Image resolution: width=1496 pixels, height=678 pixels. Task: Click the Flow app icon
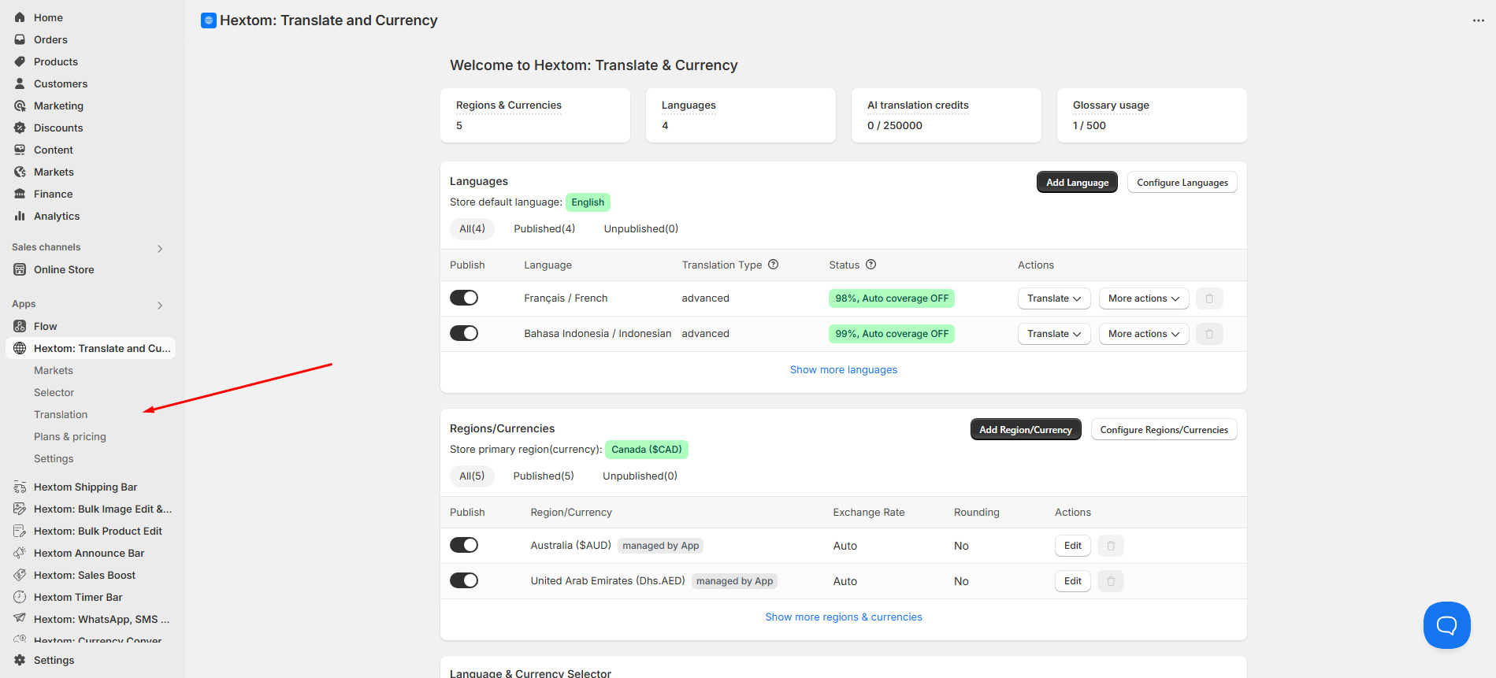20,326
